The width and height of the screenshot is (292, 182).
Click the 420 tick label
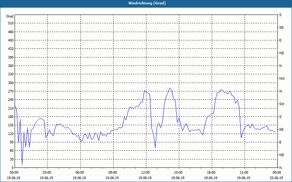(11, 49)
